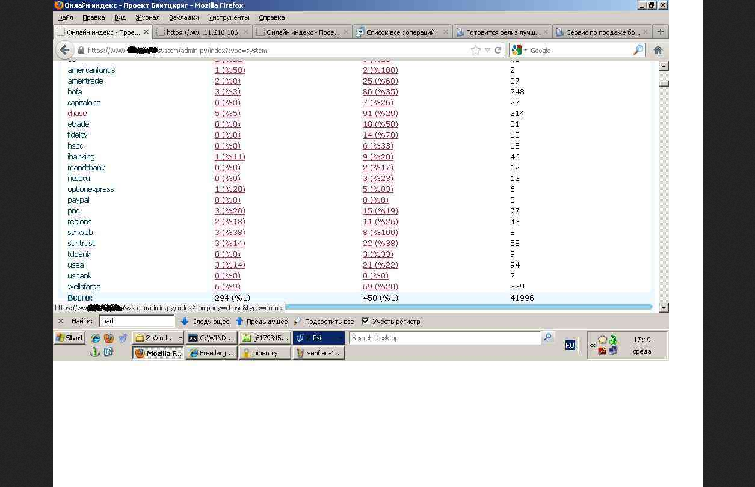Image resolution: width=755 pixels, height=487 pixels.
Task: Launch Firefox from quick launch icon
Action: [x=109, y=338]
